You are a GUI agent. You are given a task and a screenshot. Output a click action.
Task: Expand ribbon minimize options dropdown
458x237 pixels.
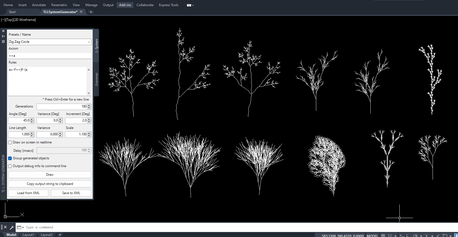coord(193,5)
